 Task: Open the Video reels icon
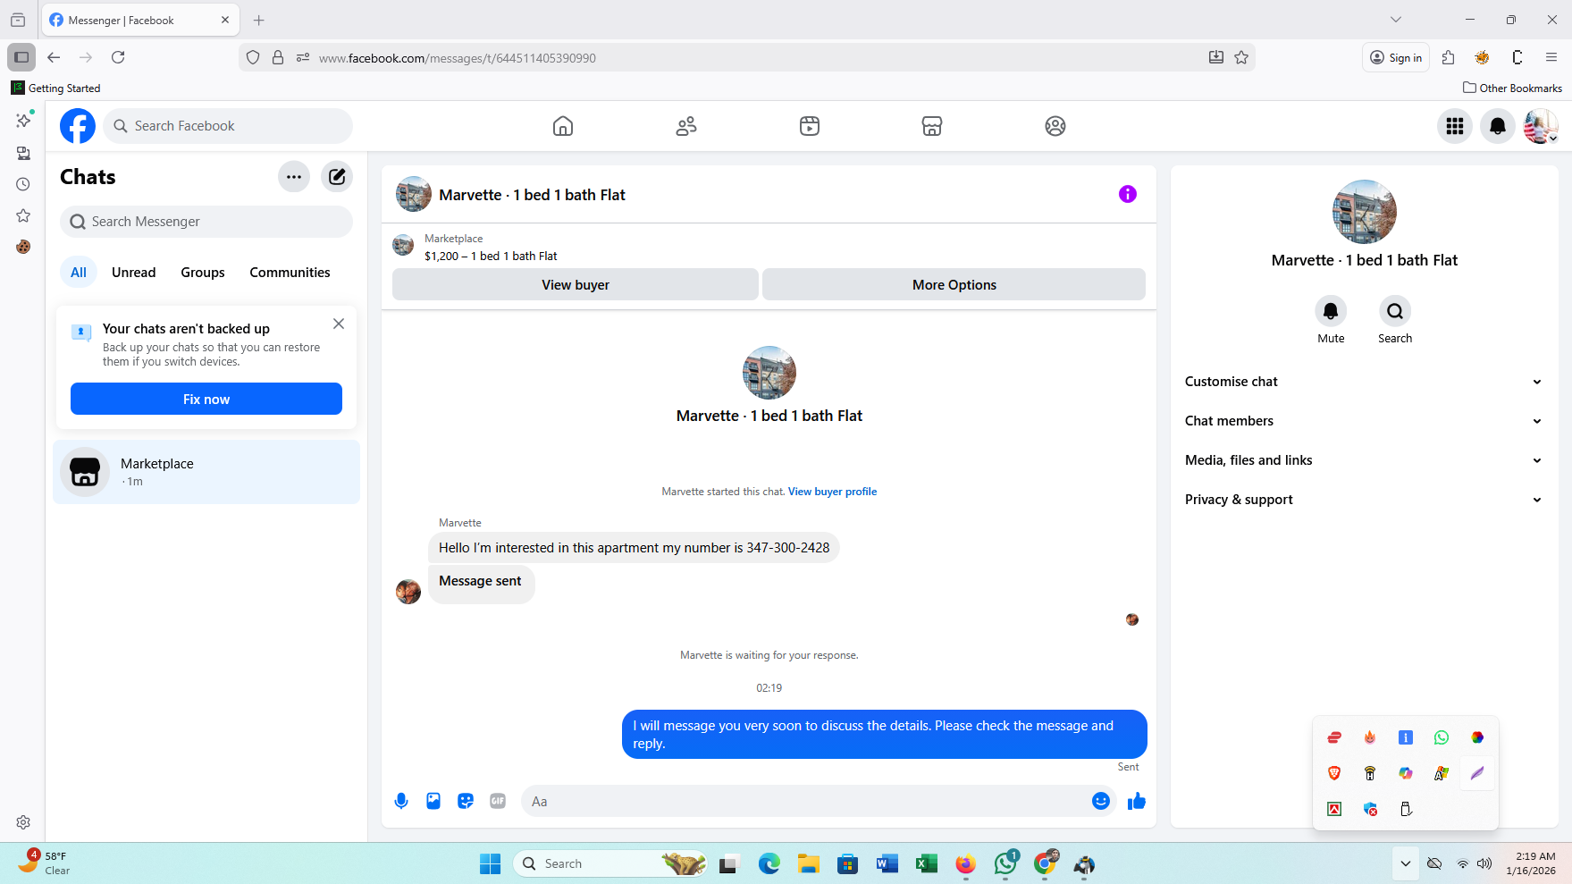point(810,126)
